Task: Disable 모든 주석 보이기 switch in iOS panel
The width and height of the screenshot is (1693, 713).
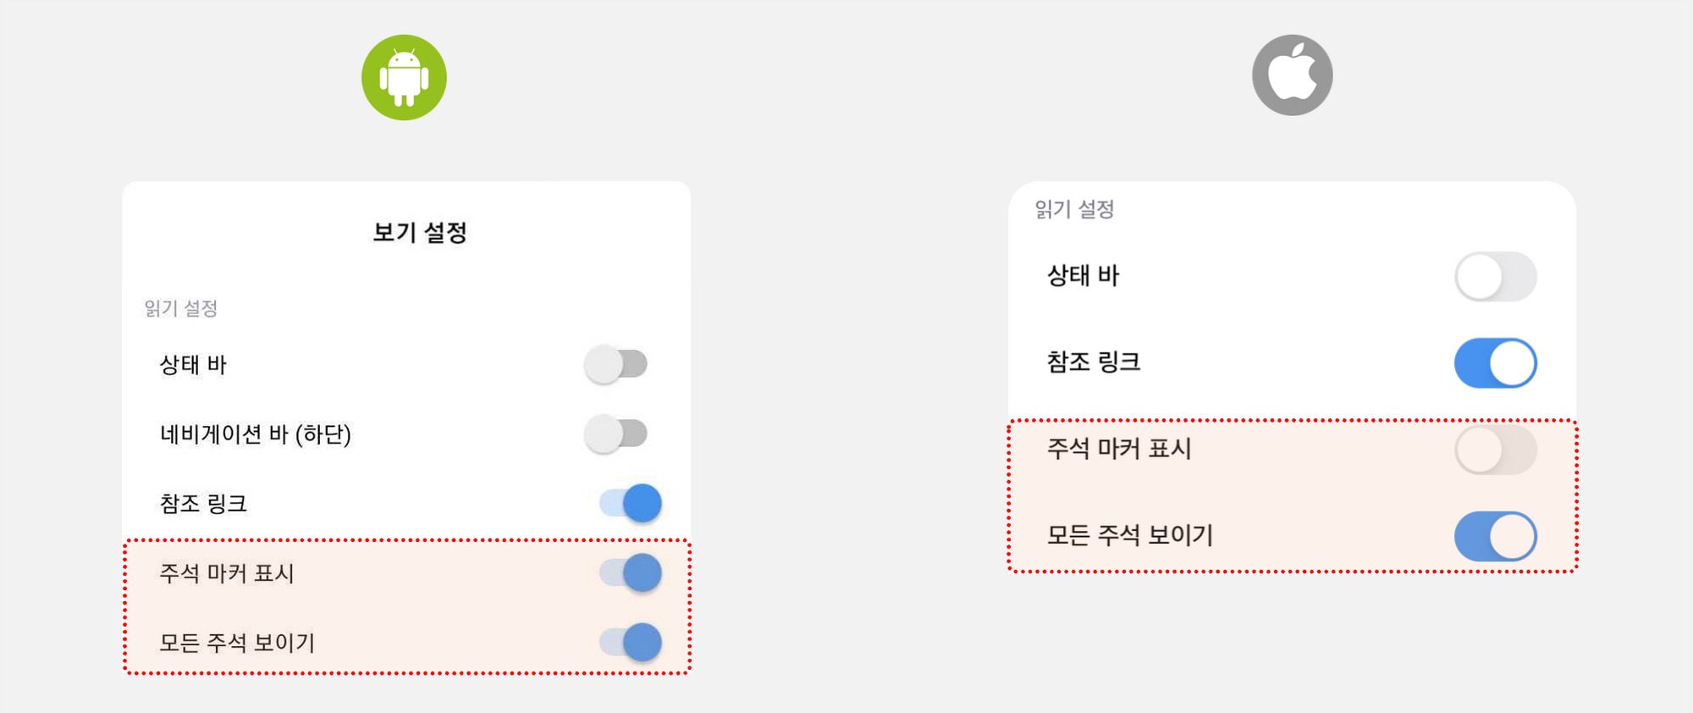Action: point(1496,536)
